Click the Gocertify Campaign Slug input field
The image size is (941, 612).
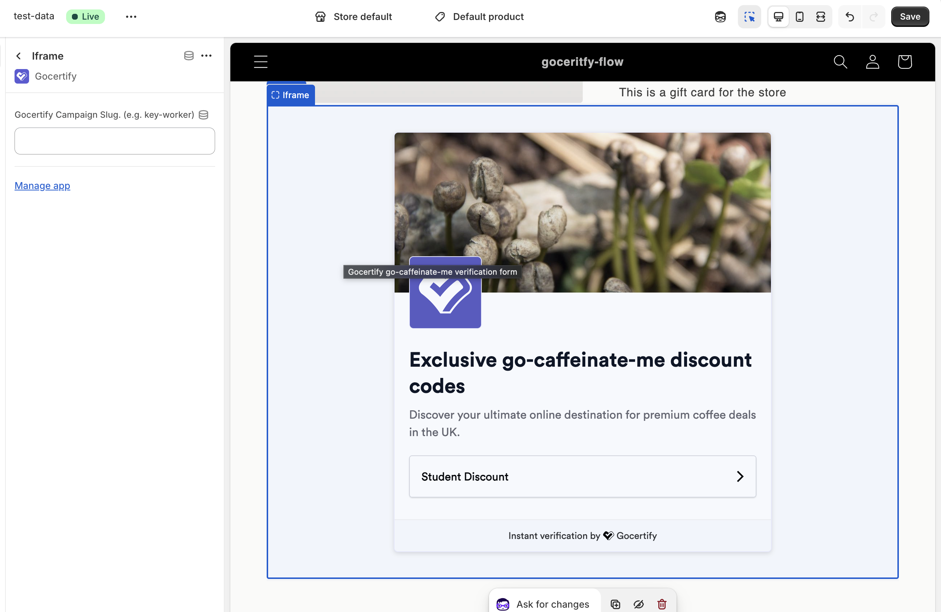point(114,141)
